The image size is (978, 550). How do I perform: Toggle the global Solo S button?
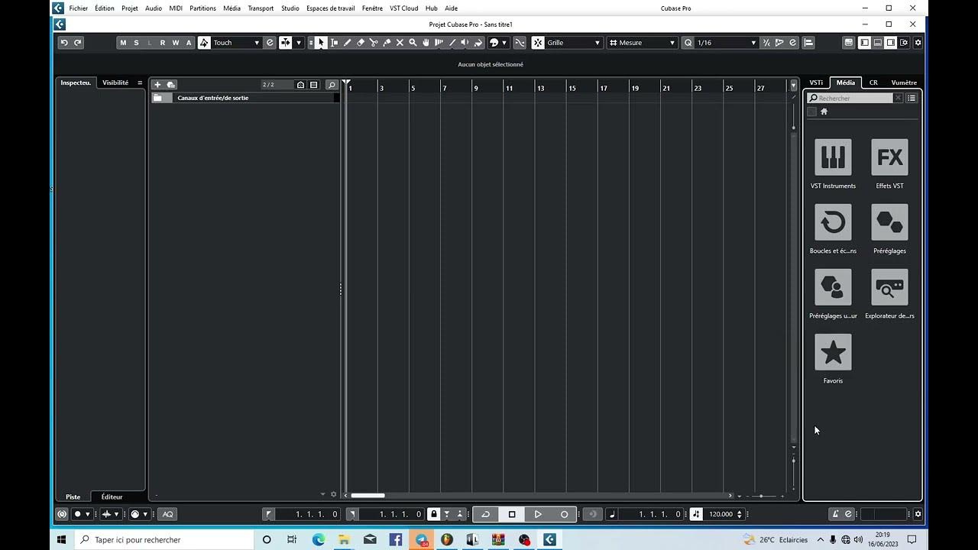[x=136, y=43]
